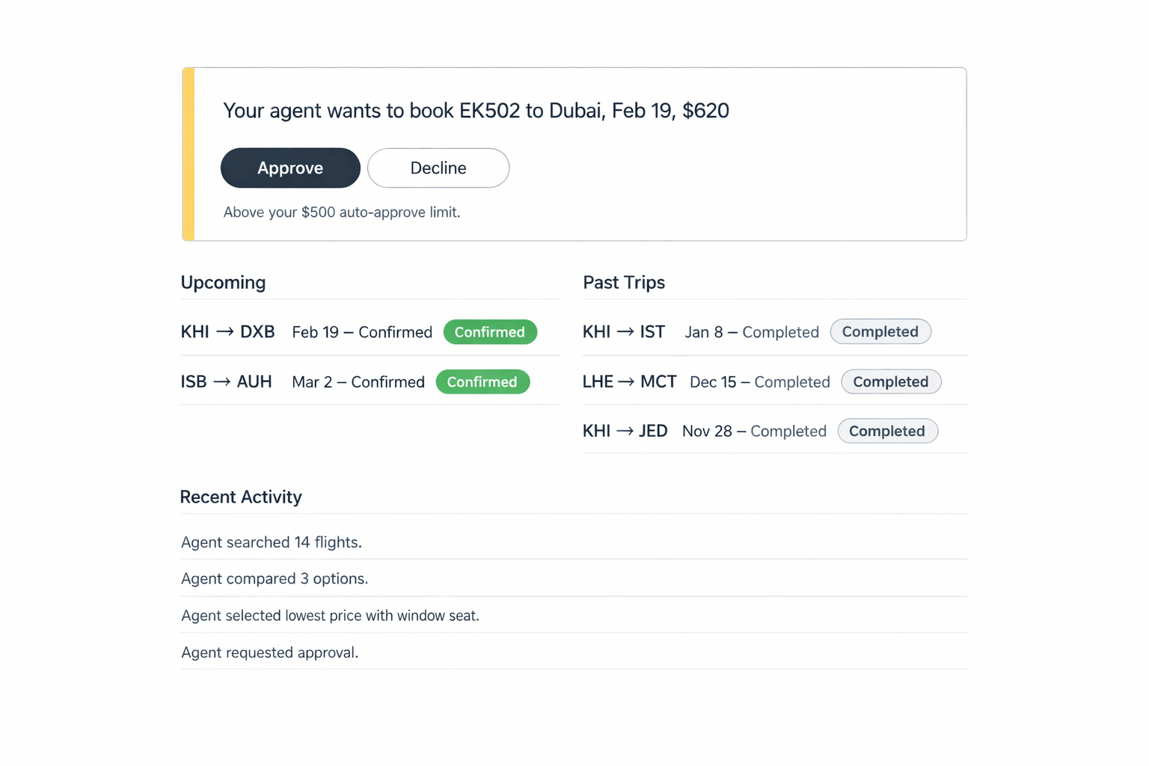Approve the EK502 booking to Dubai
The image size is (1149, 766).
290,168
